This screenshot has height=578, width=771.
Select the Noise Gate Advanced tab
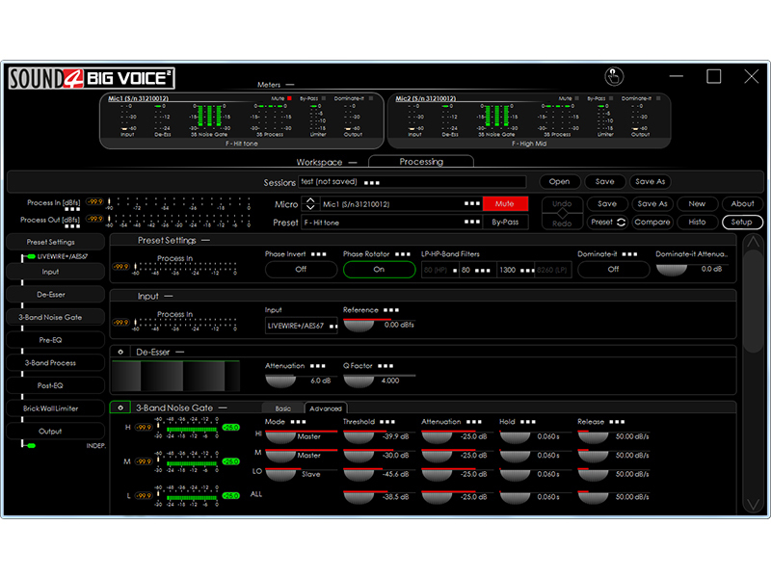(326, 408)
